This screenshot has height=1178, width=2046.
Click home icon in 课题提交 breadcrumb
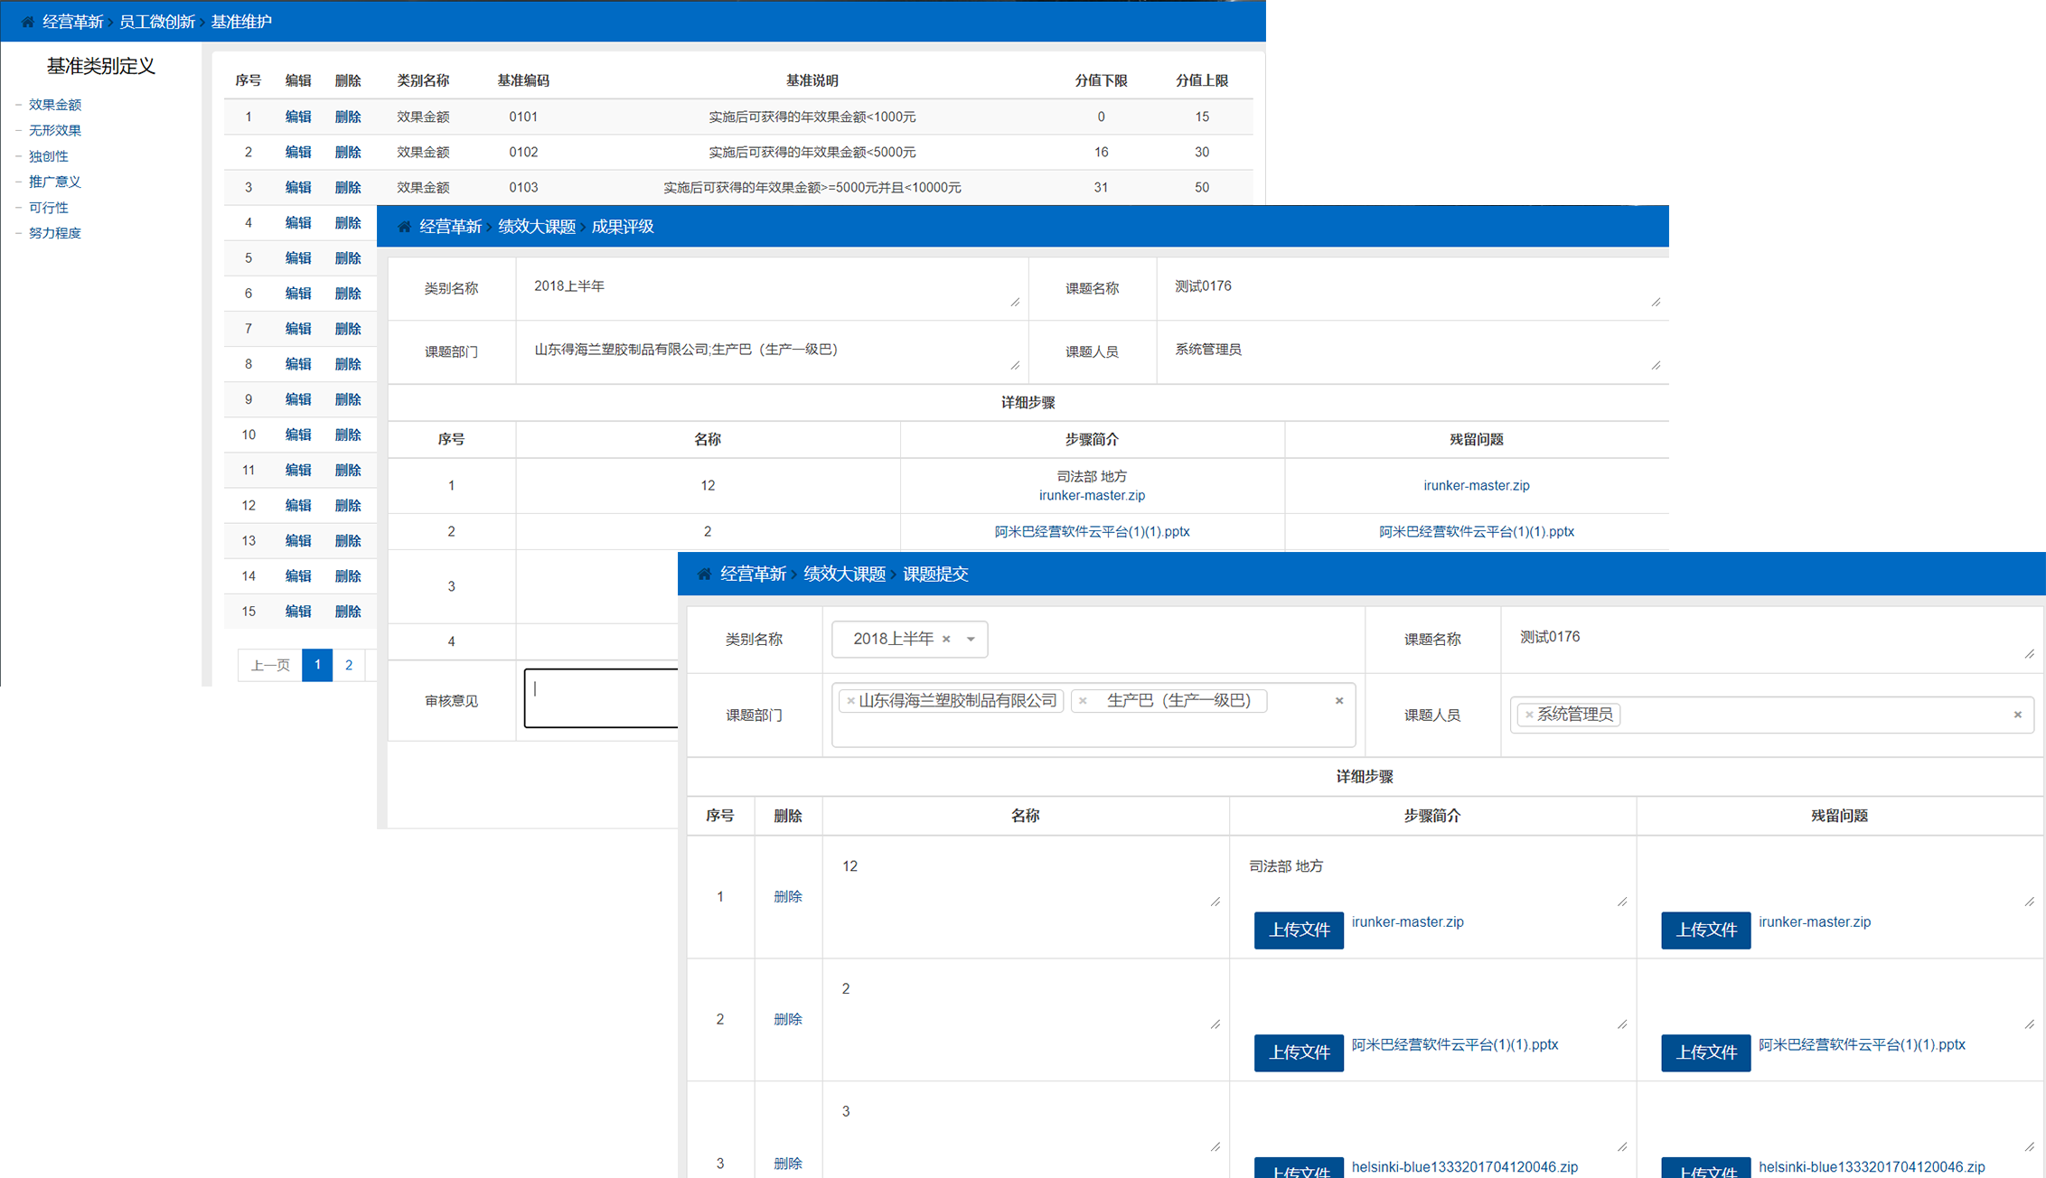705,574
